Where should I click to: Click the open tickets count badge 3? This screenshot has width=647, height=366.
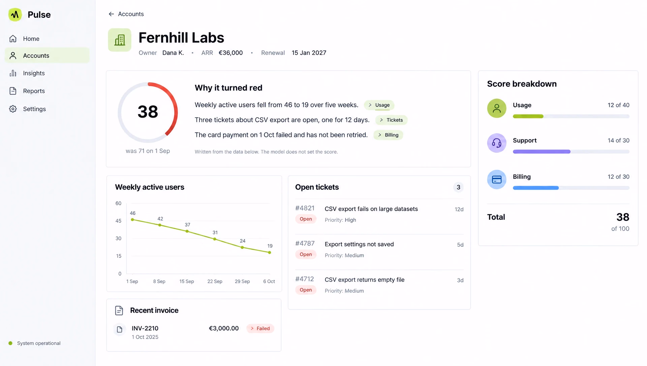coord(458,187)
